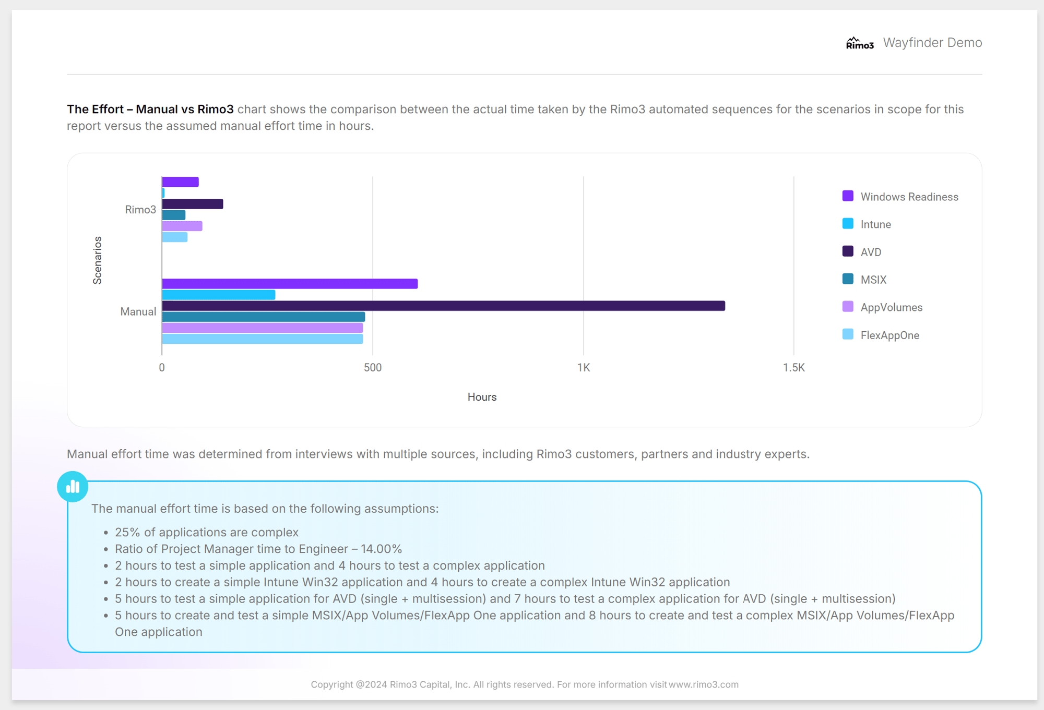Click the 1K axis tick label
Viewport: 1044px width, 710px height.
pyautogui.click(x=584, y=367)
